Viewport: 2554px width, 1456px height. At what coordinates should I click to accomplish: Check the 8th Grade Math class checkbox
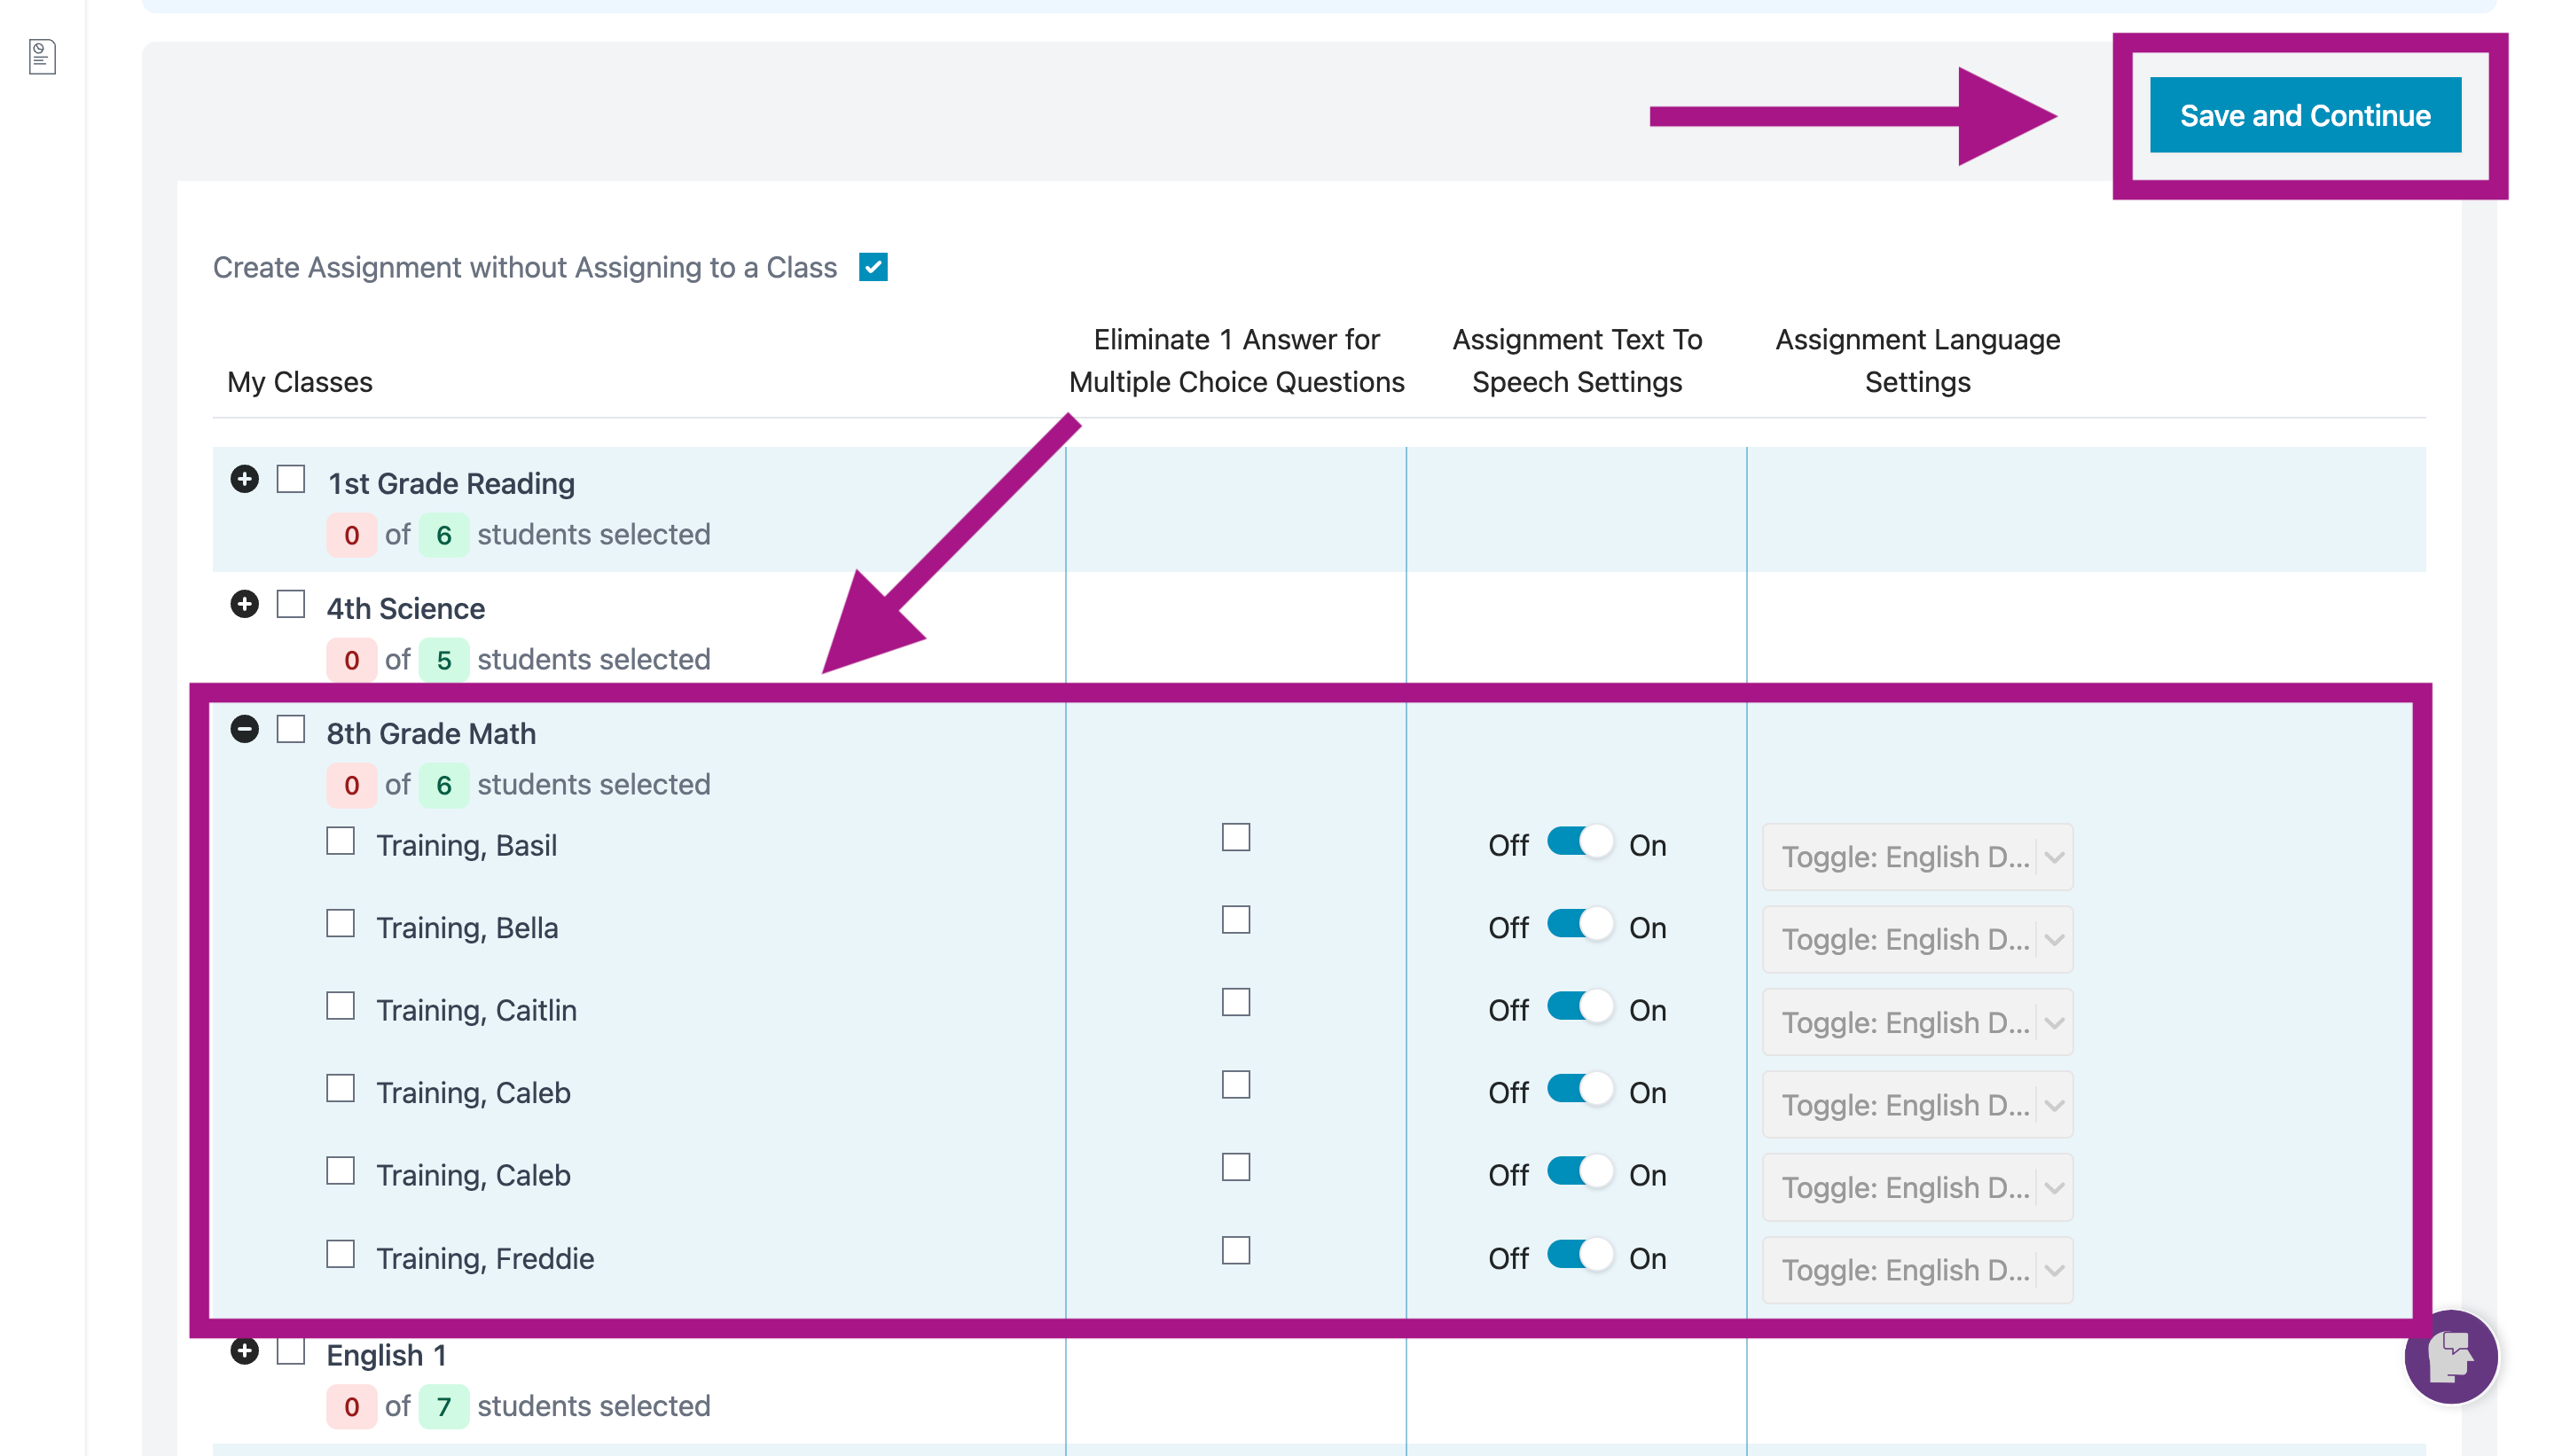(291, 729)
